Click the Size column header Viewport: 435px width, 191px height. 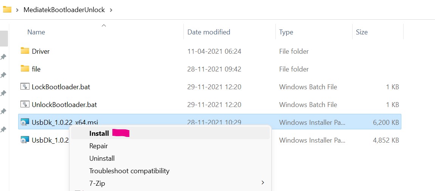pyautogui.click(x=362, y=32)
